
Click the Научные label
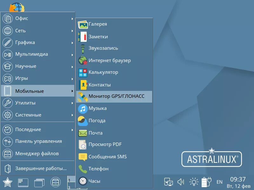coord(26,66)
